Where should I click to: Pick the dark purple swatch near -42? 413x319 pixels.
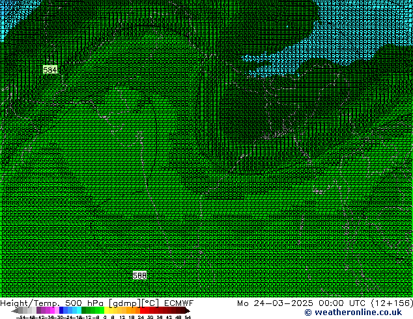[x=38, y=310]
